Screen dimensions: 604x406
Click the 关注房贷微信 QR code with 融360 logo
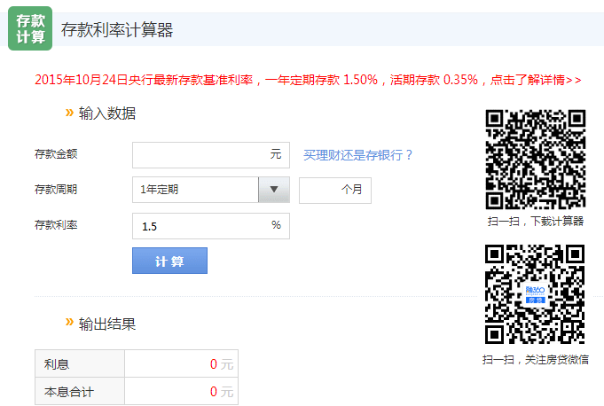point(535,294)
